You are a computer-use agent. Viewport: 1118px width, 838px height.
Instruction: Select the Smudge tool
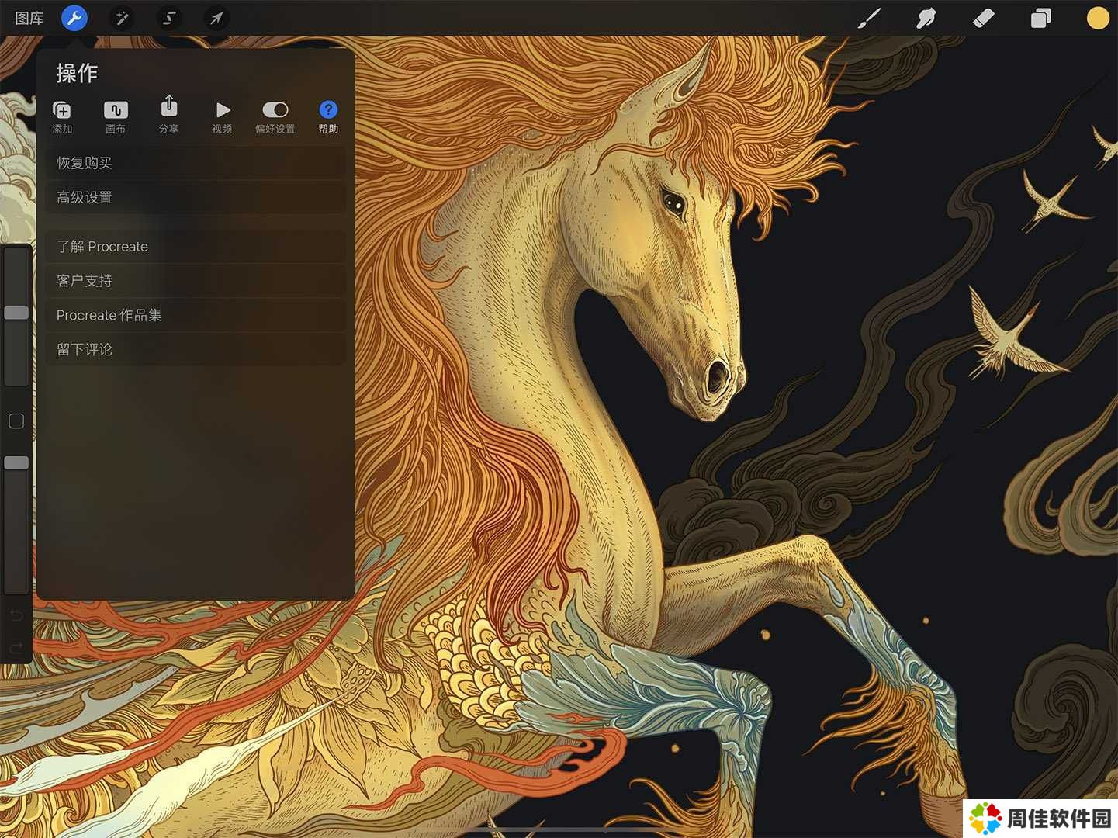(926, 18)
